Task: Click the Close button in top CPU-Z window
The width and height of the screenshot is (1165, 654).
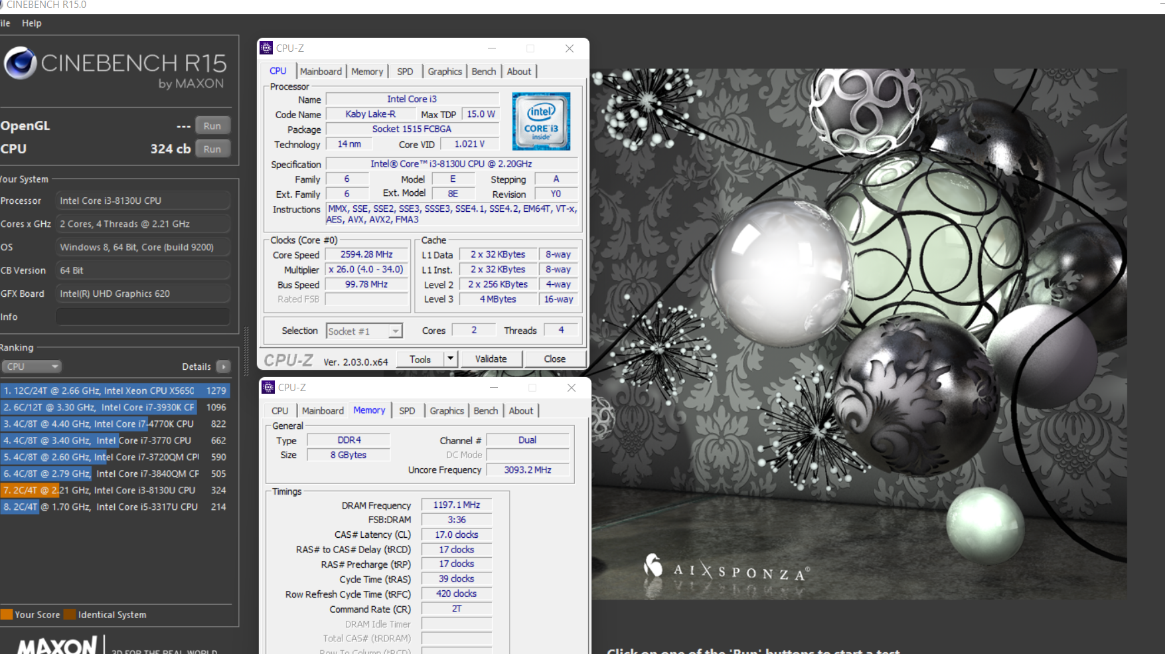Action: [555, 359]
